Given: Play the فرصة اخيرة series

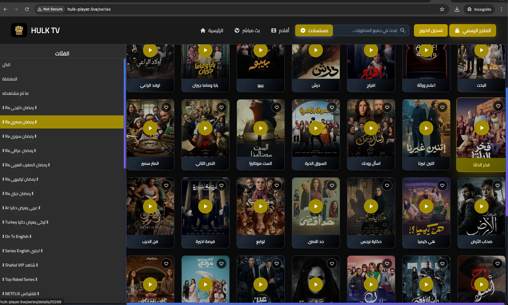Looking at the screenshot, I should coord(205,206).
